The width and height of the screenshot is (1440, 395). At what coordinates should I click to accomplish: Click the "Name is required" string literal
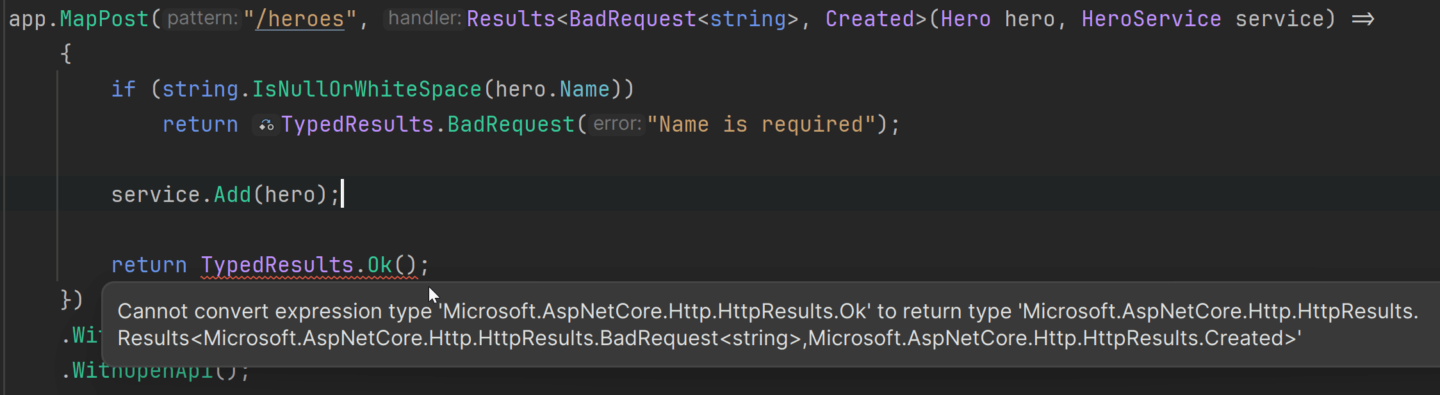761,125
